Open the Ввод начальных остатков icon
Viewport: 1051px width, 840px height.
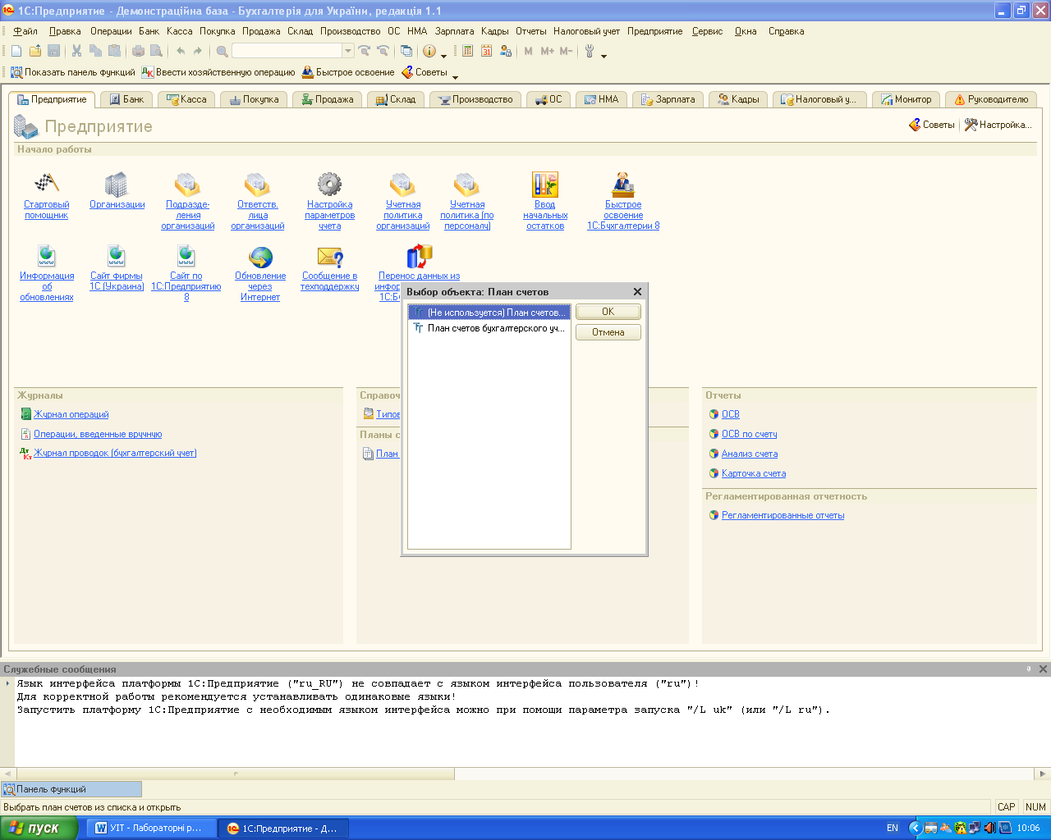click(x=544, y=183)
